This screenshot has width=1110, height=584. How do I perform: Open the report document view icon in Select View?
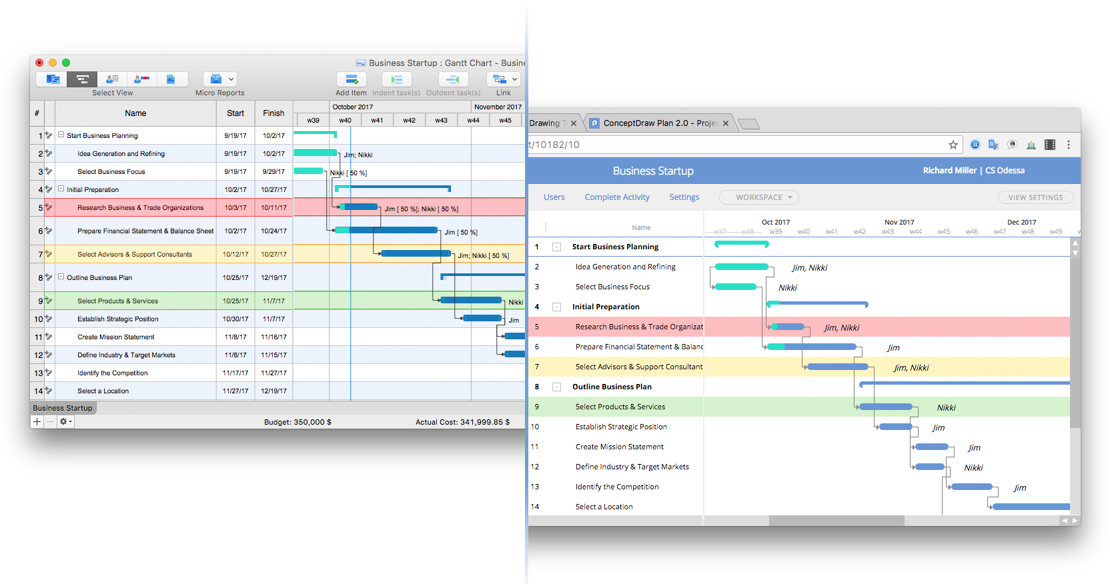pyautogui.click(x=171, y=79)
